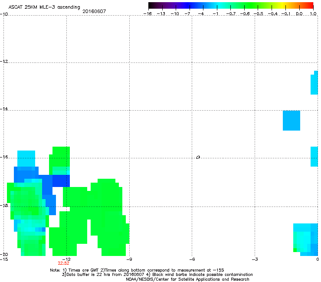Viewport: 321px width, 282px height.
Task: Click the NOAA/NESDIS credit line
Action: tap(187, 279)
